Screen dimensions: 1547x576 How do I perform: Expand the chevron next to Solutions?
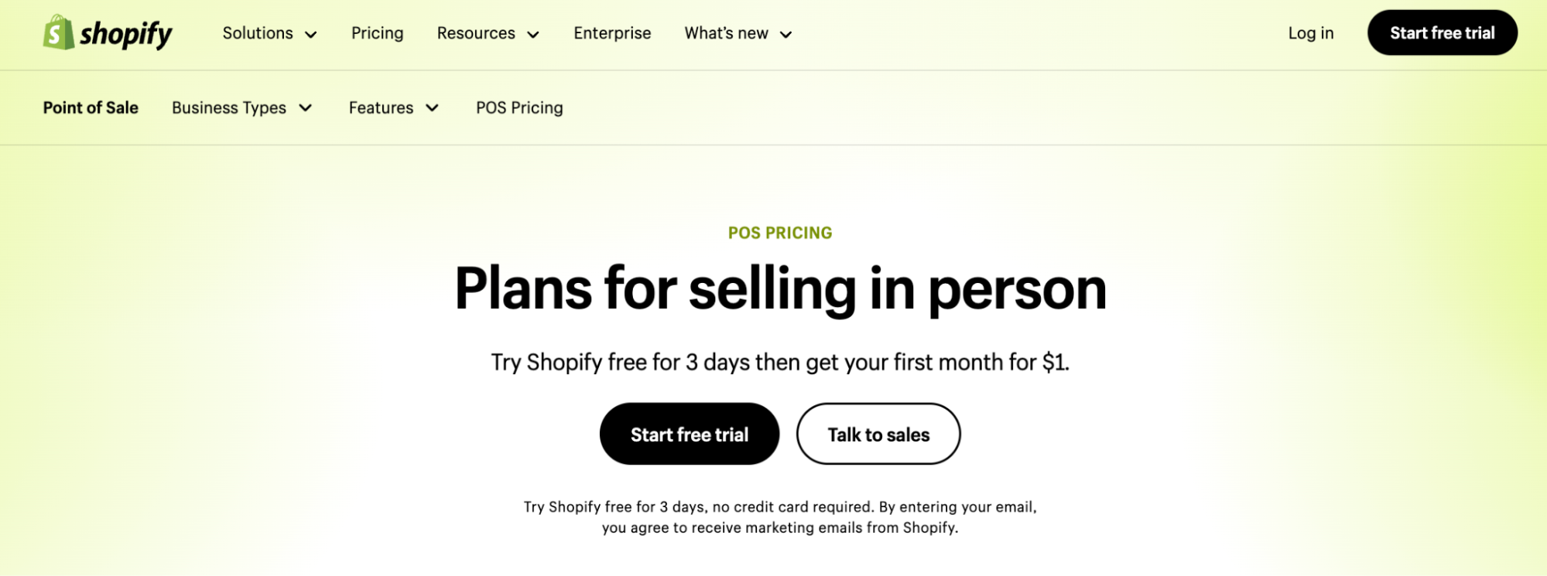coord(311,35)
